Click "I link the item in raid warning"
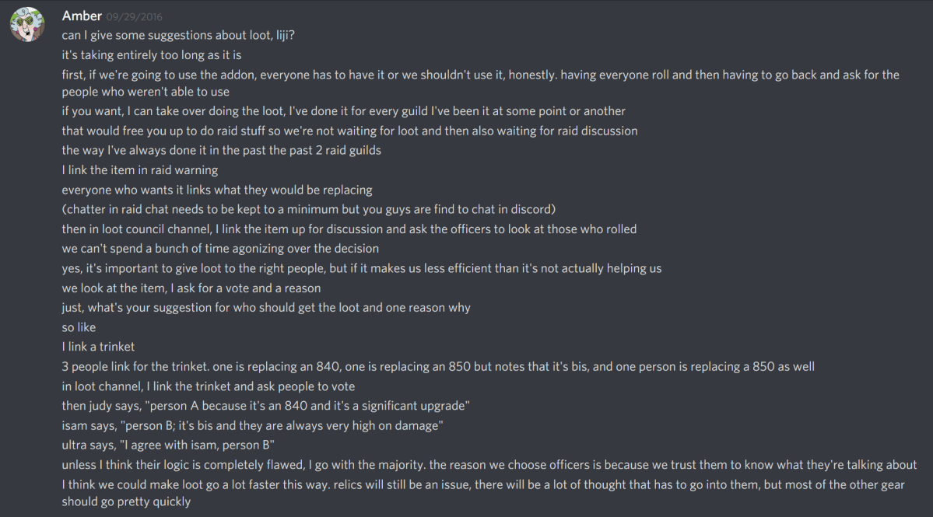933x517 pixels. click(140, 170)
